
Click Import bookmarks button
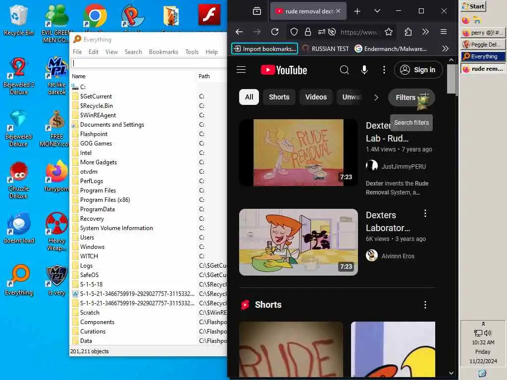264,48
